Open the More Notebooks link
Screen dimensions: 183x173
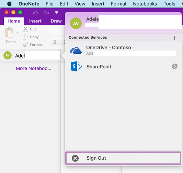(34, 68)
